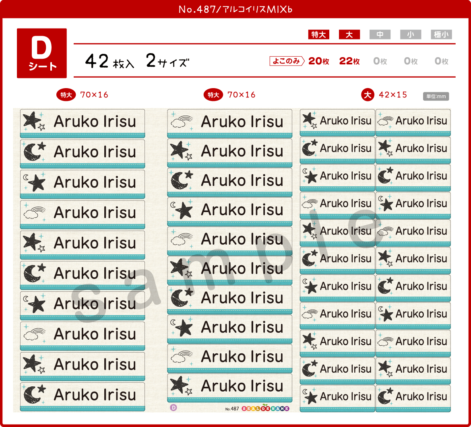
Task: Select the bottom-left small sticker in the right block
Action: coord(337,398)
